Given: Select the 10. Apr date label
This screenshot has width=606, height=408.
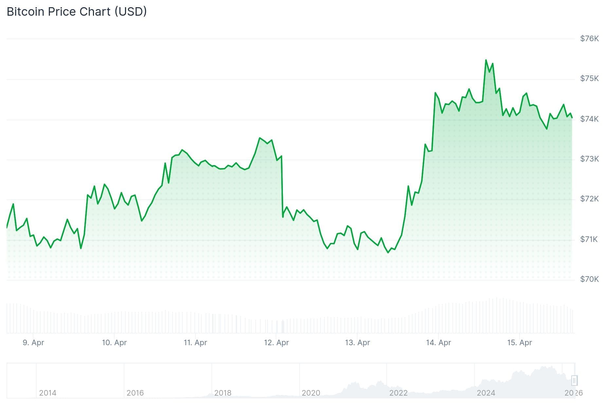Looking at the screenshot, I should click(114, 343).
